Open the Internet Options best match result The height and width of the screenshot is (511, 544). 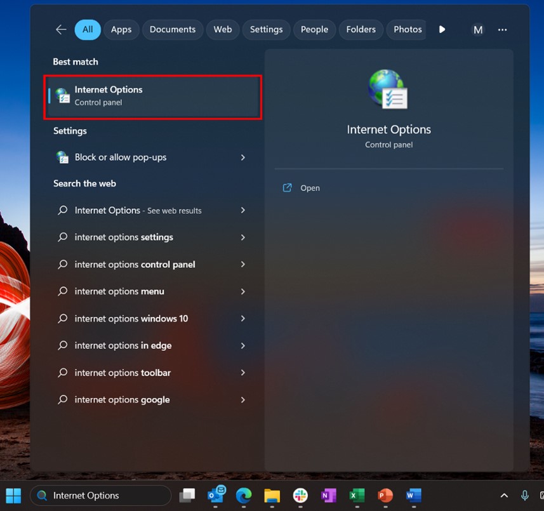tap(152, 96)
